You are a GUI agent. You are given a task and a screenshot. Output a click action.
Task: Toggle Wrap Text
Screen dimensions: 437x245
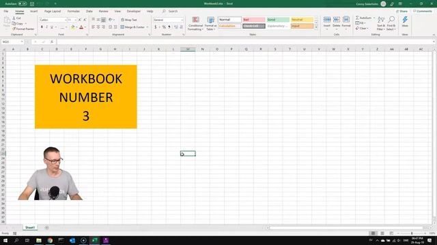[129, 20]
